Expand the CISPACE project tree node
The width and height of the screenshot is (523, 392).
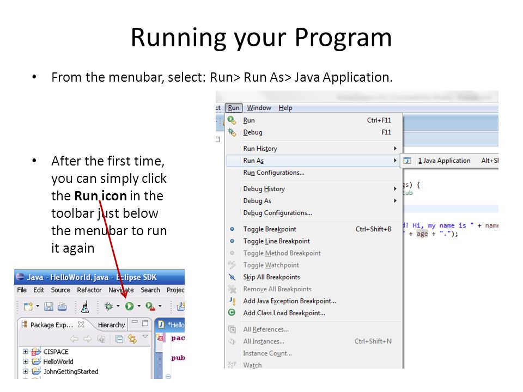pyautogui.click(x=26, y=351)
